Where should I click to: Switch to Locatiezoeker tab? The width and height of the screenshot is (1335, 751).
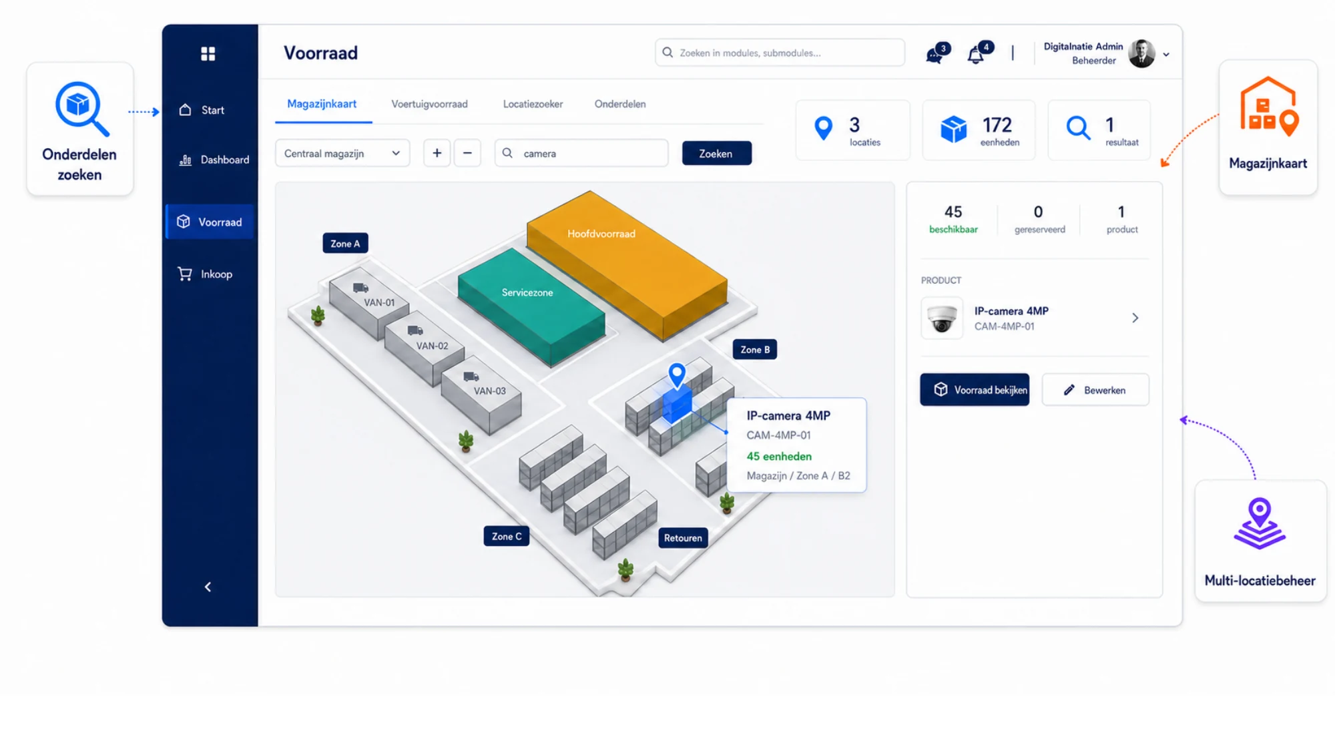533,104
